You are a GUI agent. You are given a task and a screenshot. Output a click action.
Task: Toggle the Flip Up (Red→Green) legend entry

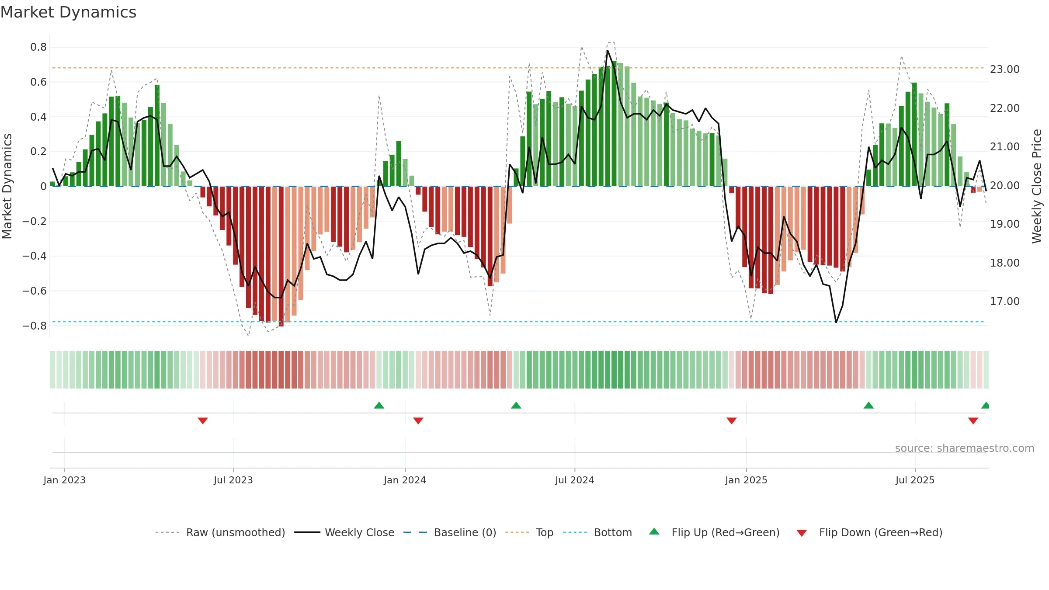[714, 532]
